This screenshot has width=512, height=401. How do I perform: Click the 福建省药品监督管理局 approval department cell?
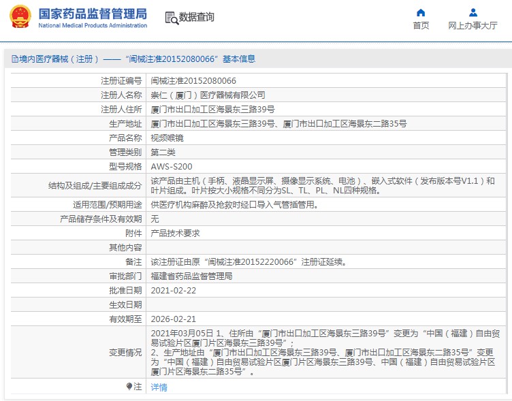click(x=191, y=276)
